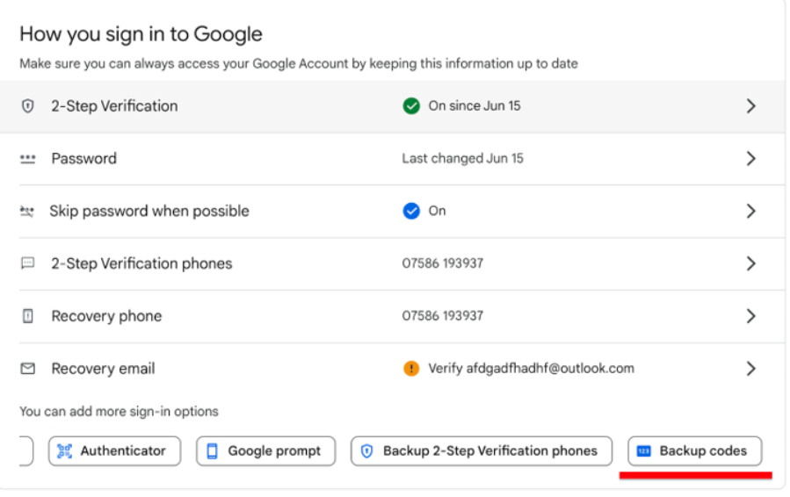Open 2-Step Verification phones setting
Image resolution: width=790 pixels, height=497 pixels.
141,263
